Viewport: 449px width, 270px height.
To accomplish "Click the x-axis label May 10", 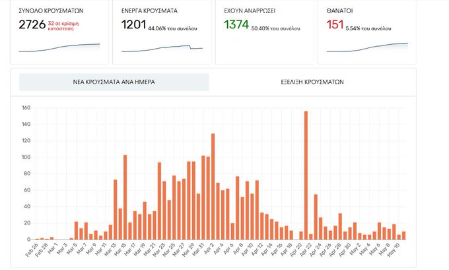I will pyautogui.click(x=393, y=250).
